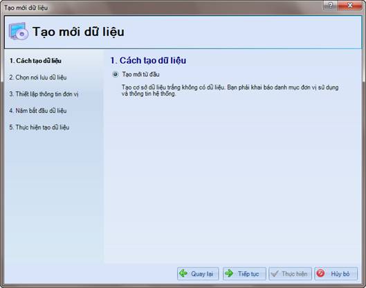Go to step 1 Cách tạo dữ liệu

click(35, 61)
